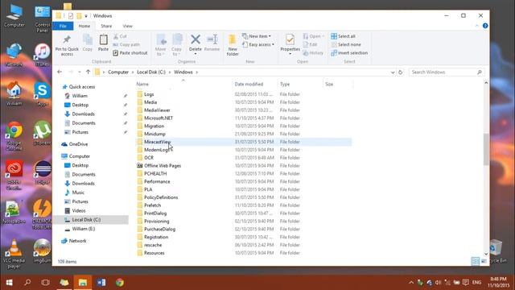The image size is (515, 290).
Task: Click Paste shortcut in ribbon
Action: point(130,53)
